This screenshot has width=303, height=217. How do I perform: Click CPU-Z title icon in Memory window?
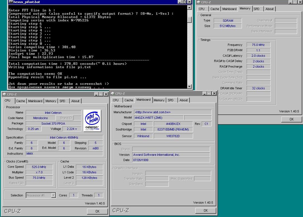tap(198, 2)
